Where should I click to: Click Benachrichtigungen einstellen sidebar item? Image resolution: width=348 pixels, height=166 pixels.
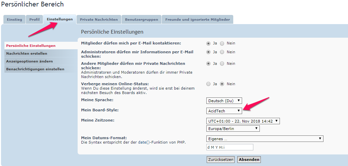tap(35, 69)
